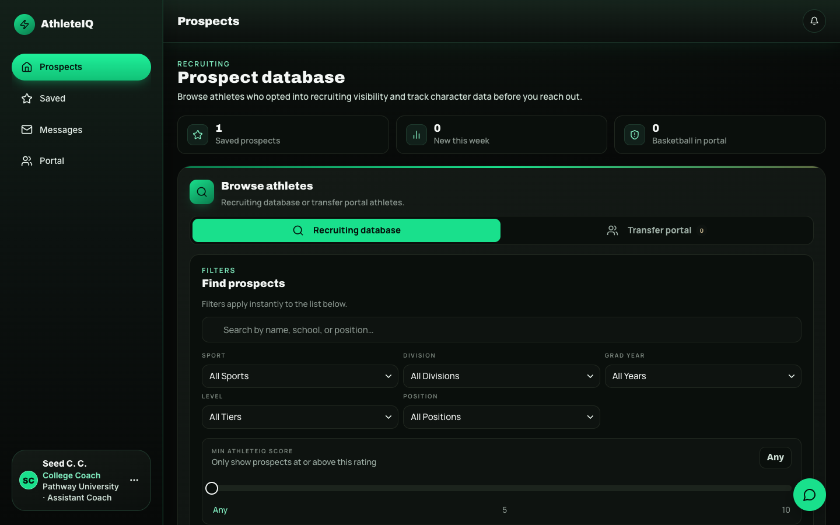The width and height of the screenshot is (840, 525).
Task: Switch to Recruiting database tab
Action: point(346,230)
